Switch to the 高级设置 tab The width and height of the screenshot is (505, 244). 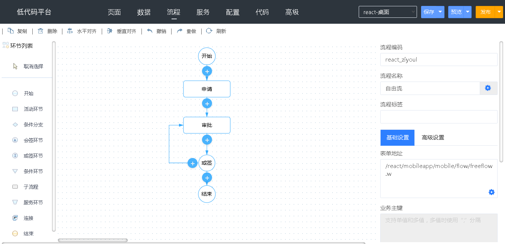pyautogui.click(x=433, y=138)
